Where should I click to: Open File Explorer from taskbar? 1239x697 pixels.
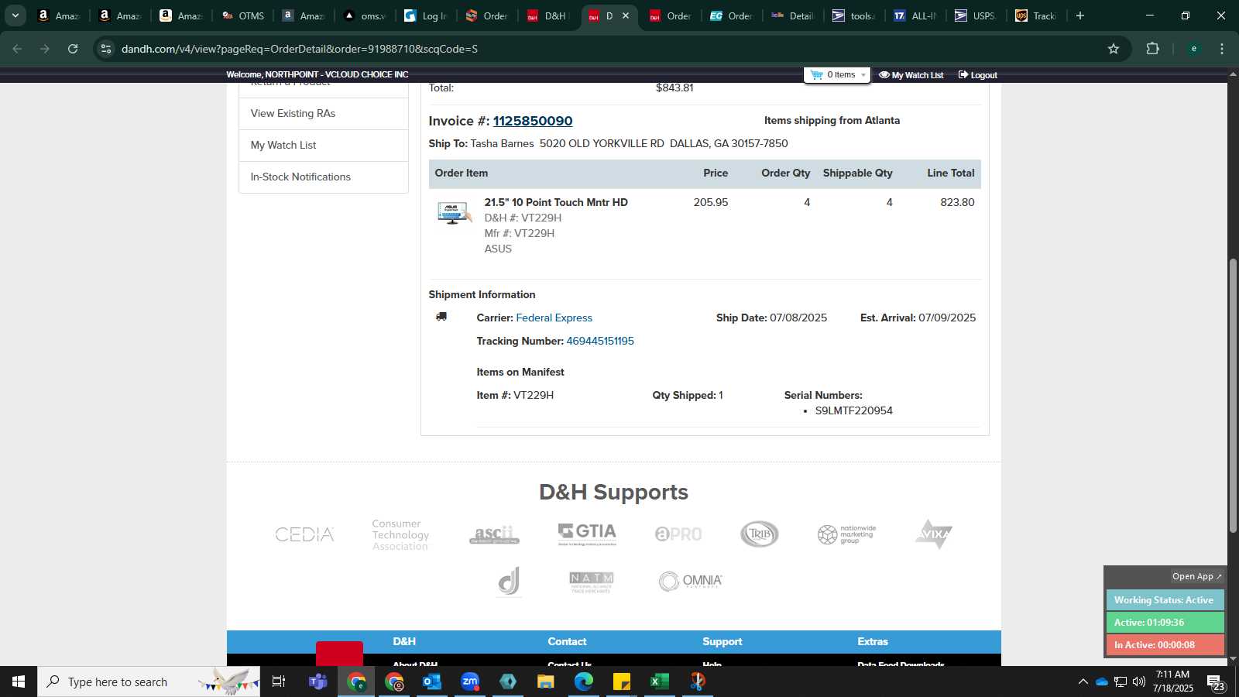[x=546, y=682]
